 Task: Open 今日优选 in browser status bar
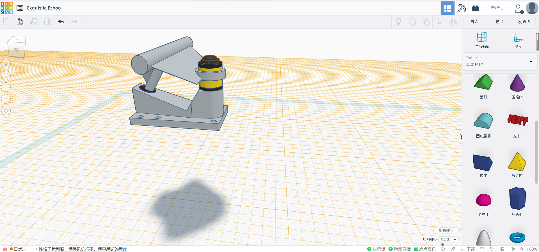point(18,249)
